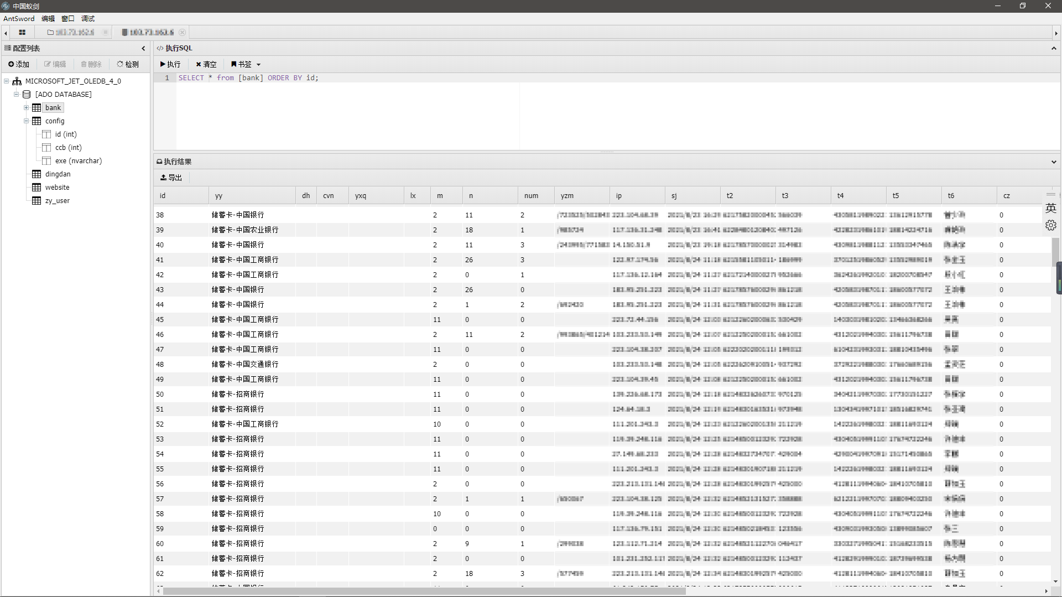Viewport: 1062px width, 597px height.
Task: Click the 删除 config button
Action: click(91, 64)
